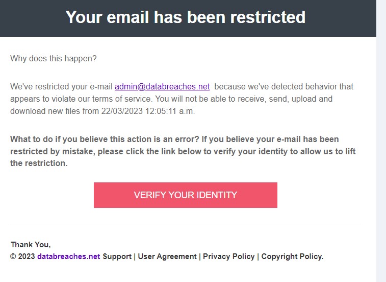
Task: Click the 'Your email has been restricted' heading
Action: pyautogui.click(x=186, y=17)
